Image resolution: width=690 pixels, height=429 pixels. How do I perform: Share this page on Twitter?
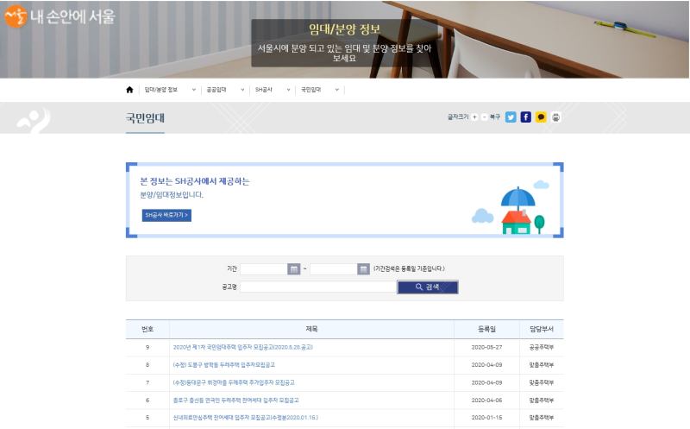[x=511, y=117]
